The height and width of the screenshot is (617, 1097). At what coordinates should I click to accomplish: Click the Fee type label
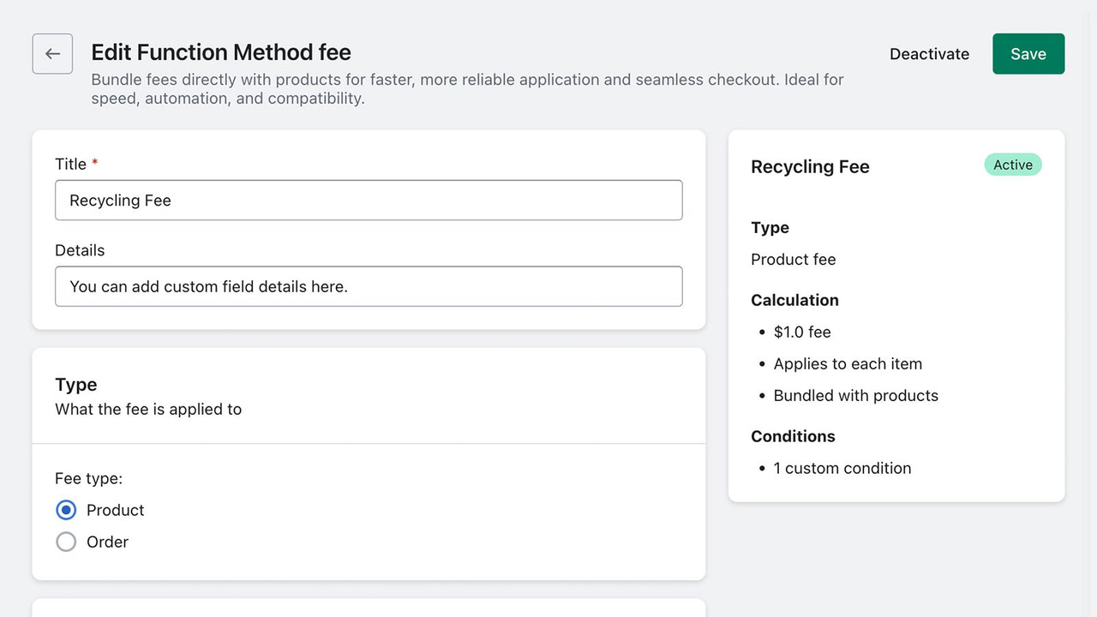pos(88,478)
